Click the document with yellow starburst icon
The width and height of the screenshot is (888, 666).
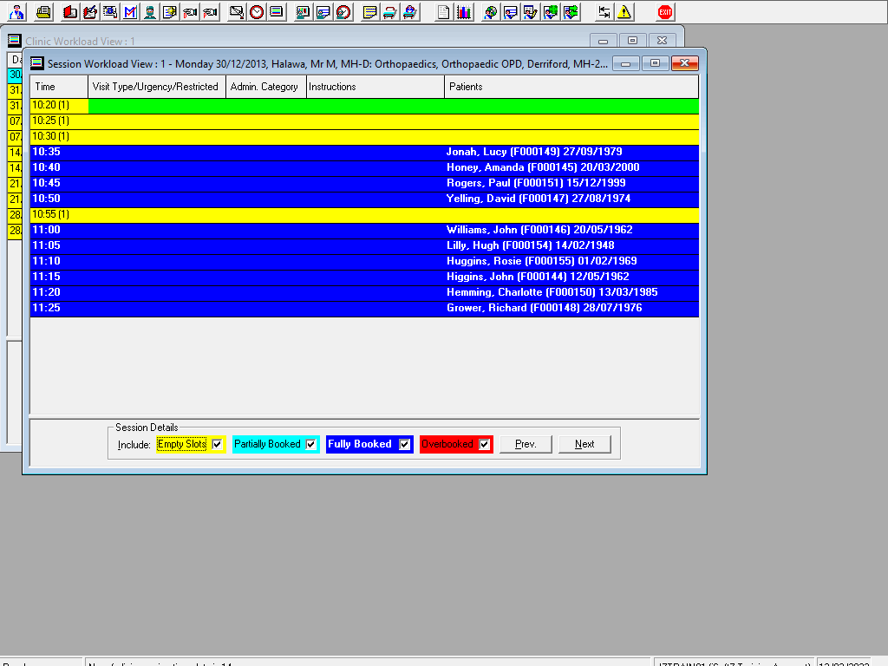pos(170,12)
